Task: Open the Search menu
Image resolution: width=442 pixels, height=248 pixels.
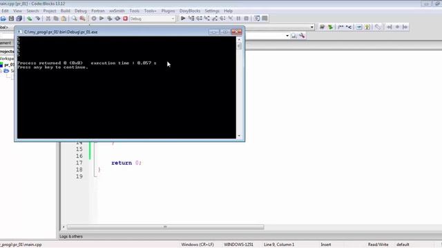Action: 32,11
